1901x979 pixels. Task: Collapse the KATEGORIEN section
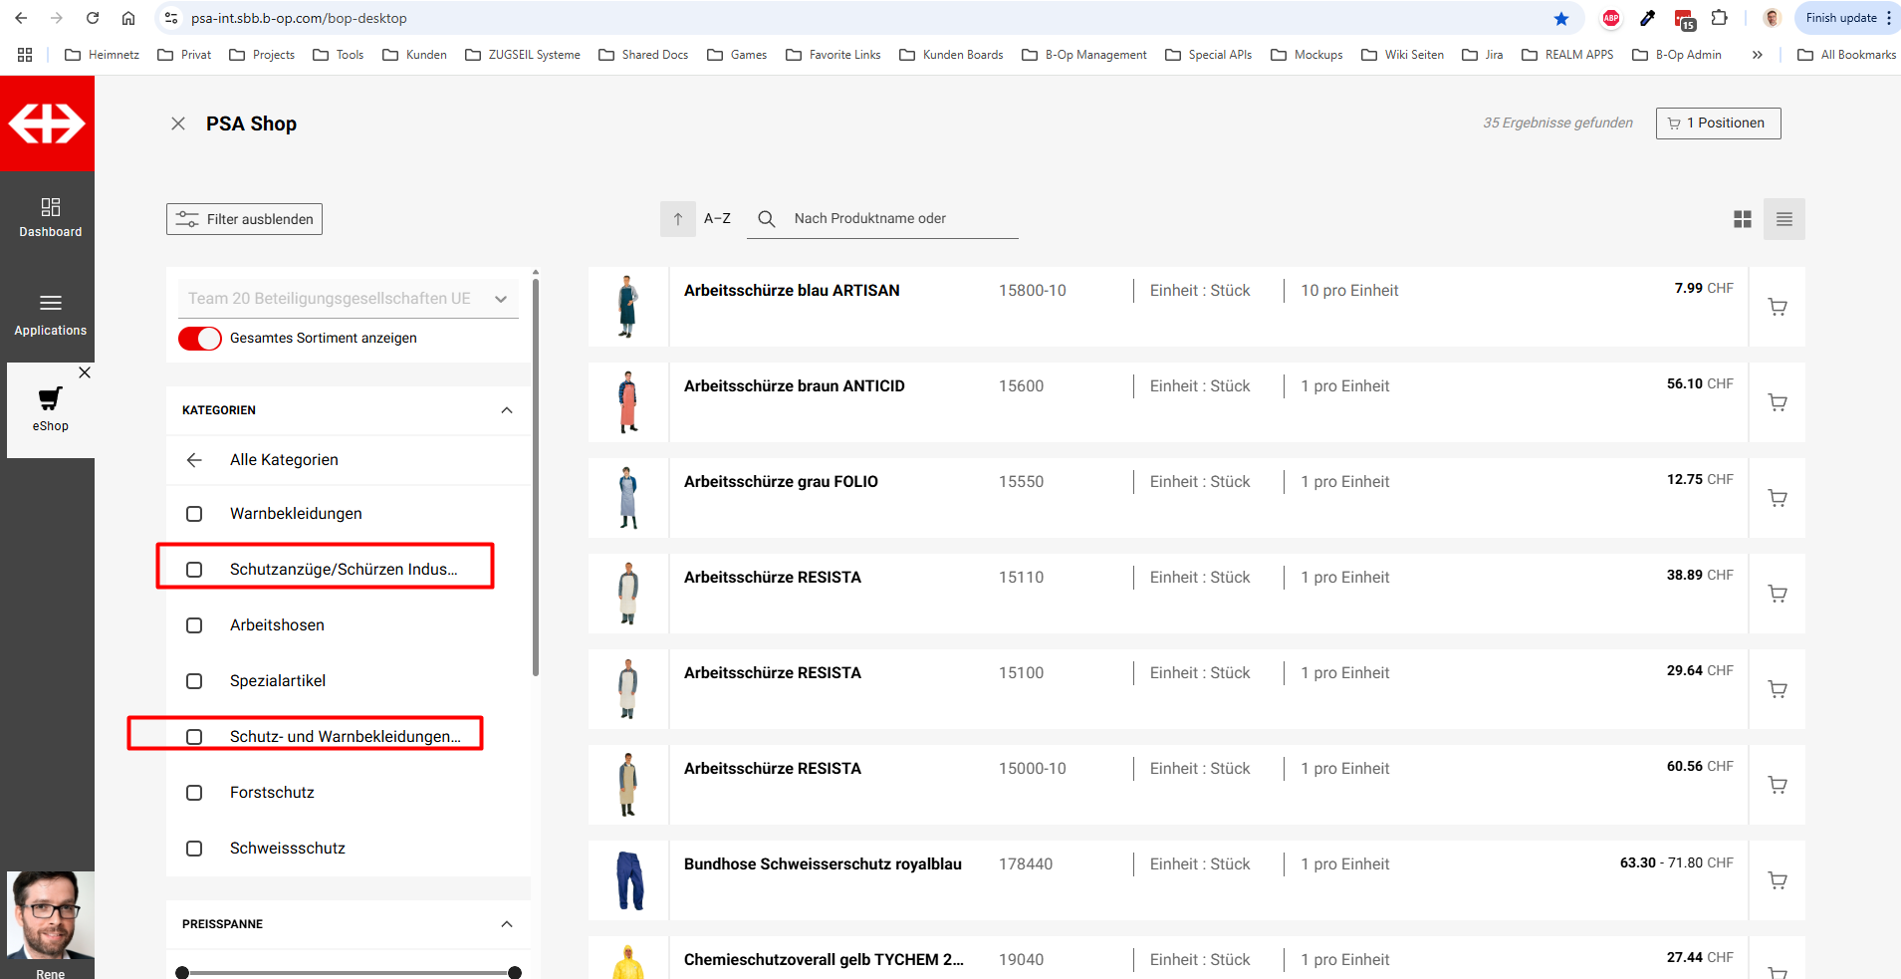pos(507,410)
